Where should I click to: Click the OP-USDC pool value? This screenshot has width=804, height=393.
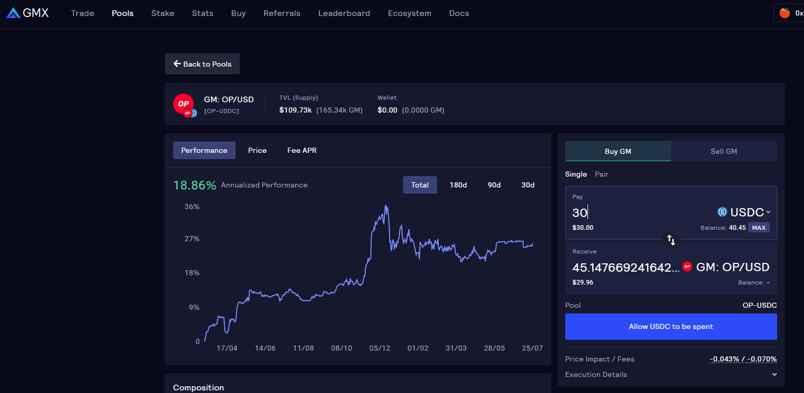coord(760,305)
